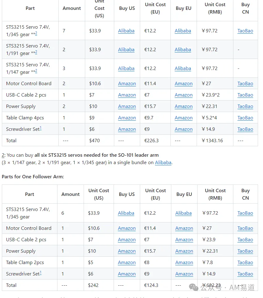Follow footnote 2 on 1/345 gear servo row
This screenshot has height=298, width=263.
click(36, 33)
